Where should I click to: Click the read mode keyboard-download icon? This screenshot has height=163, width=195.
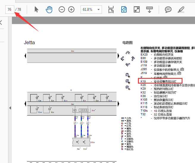150,10
